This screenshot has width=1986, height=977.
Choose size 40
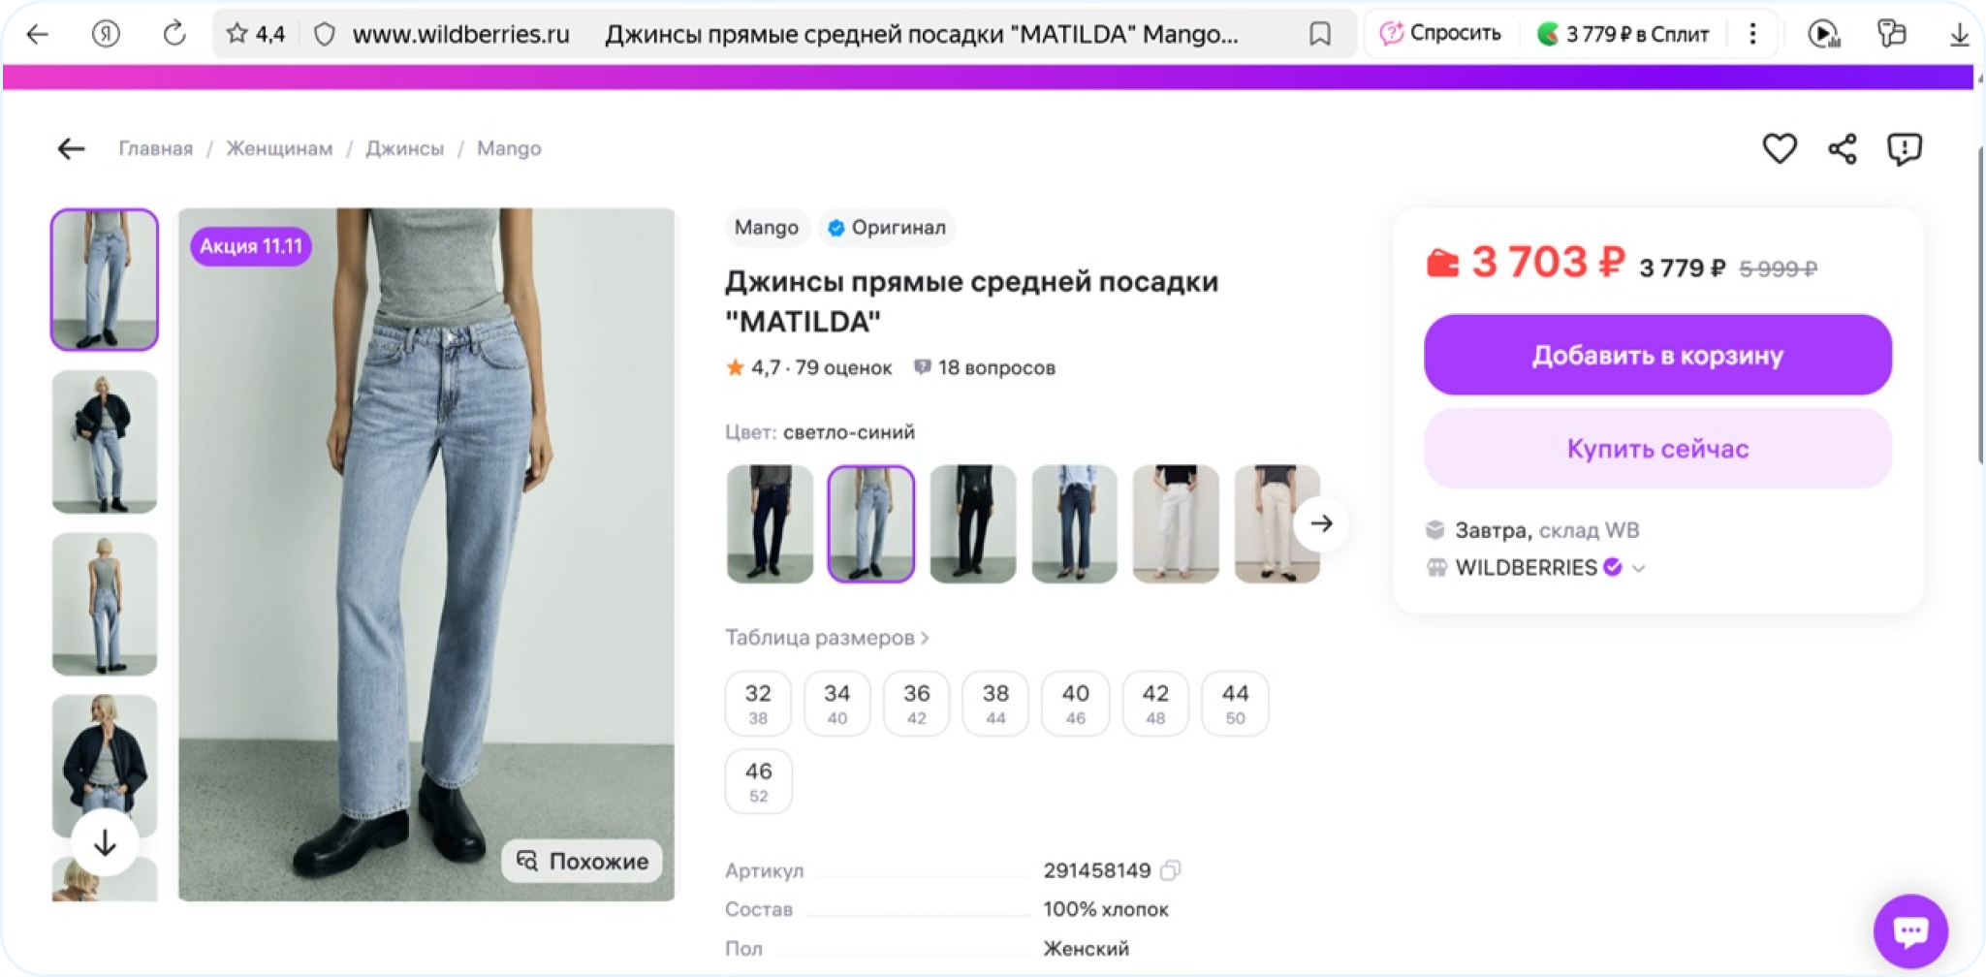pos(1075,703)
